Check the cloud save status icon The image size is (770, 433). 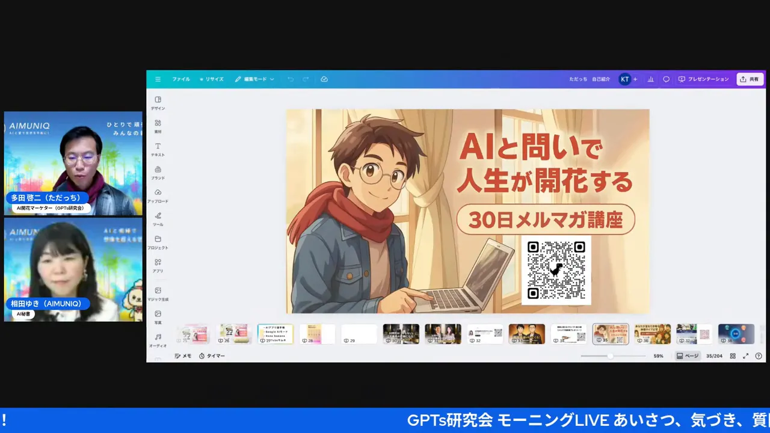pos(324,79)
